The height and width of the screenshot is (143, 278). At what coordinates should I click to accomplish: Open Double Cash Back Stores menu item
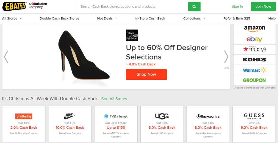point(59,18)
